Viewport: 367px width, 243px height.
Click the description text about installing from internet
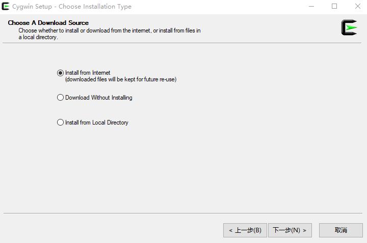pyautogui.click(x=109, y=34)
